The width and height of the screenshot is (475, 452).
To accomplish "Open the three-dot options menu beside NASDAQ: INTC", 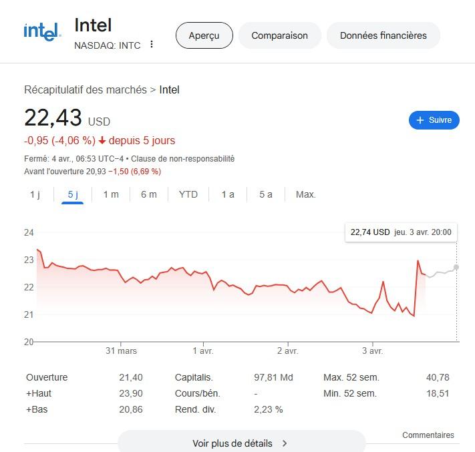I will coord(152,45).
